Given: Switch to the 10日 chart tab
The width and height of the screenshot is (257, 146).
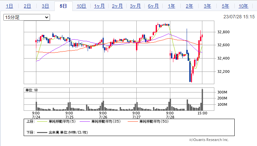Looking at the screenshot, I should (81, 6).
